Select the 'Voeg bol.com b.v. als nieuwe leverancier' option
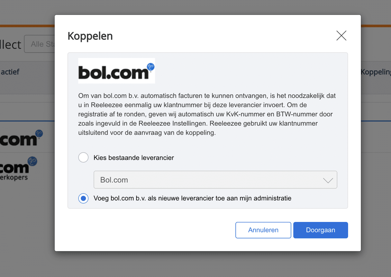 [x=83, y=198]
